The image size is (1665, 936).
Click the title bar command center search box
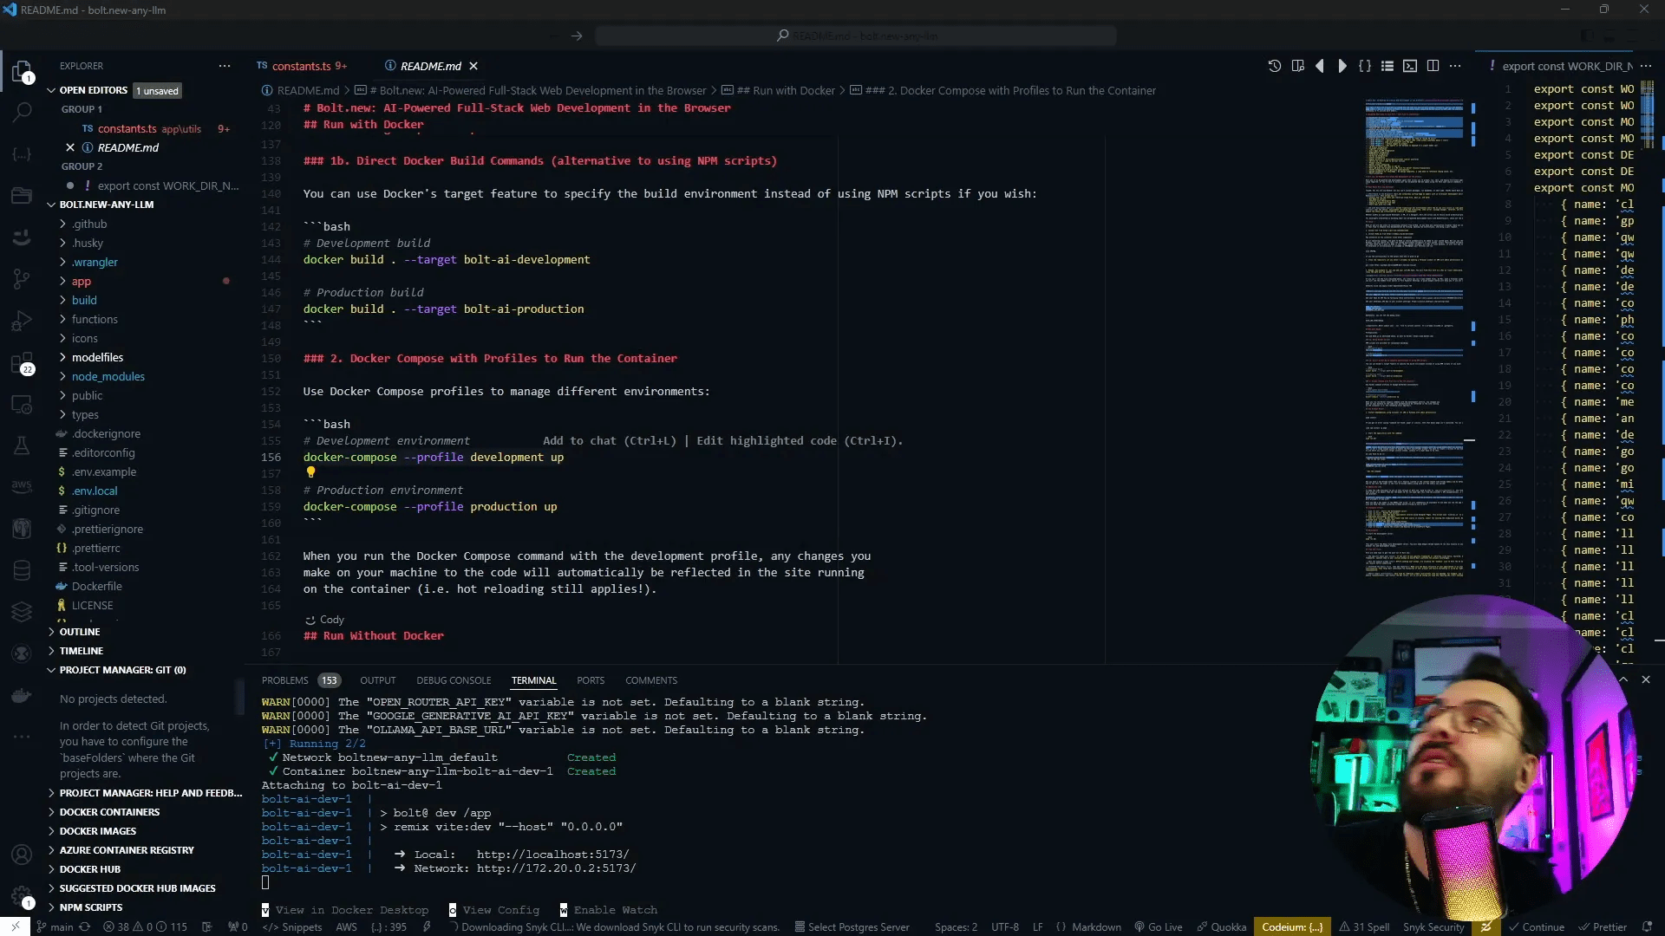[x=856, y=36]
